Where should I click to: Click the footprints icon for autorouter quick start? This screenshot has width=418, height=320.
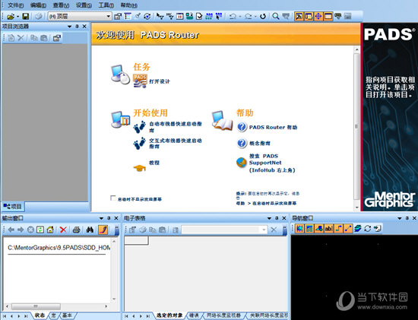coord(140,127)
